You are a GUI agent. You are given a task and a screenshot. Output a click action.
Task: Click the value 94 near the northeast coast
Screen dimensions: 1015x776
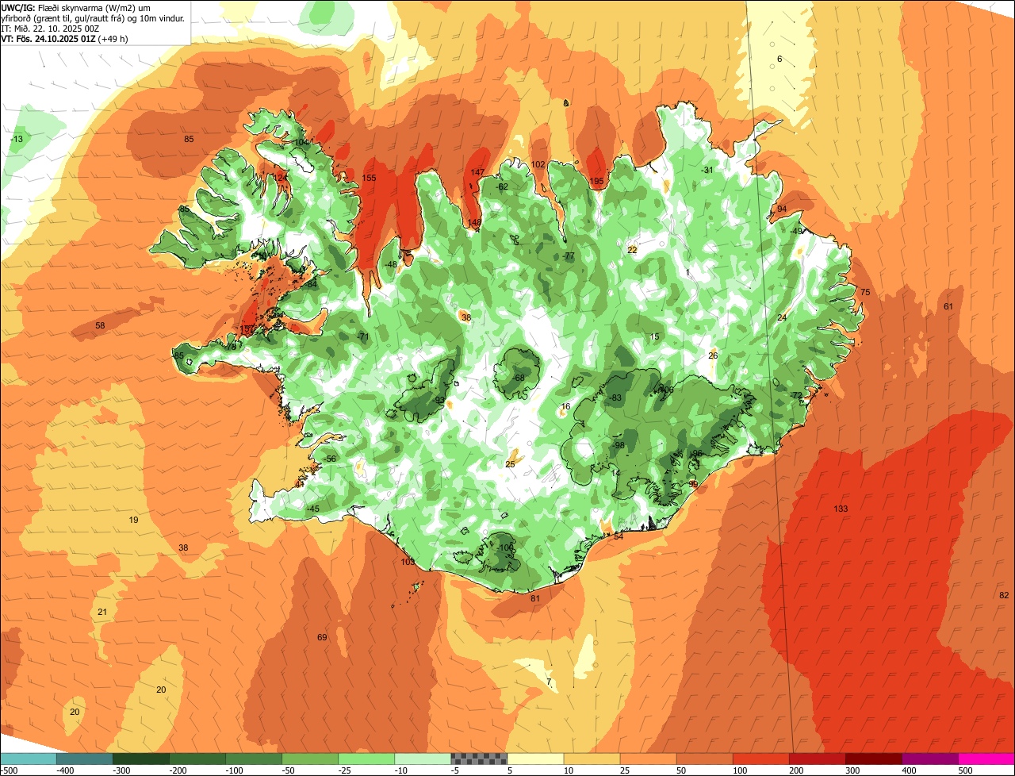click(x=782, y=209)
